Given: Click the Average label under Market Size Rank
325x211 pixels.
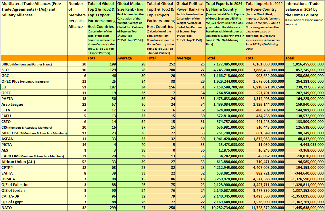Looking at the screenshot, I should click(131, 58).
